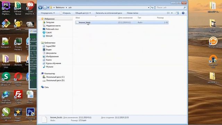Open Catch! favorite link
The image size is (222, 125).
(x=49, y=32)
